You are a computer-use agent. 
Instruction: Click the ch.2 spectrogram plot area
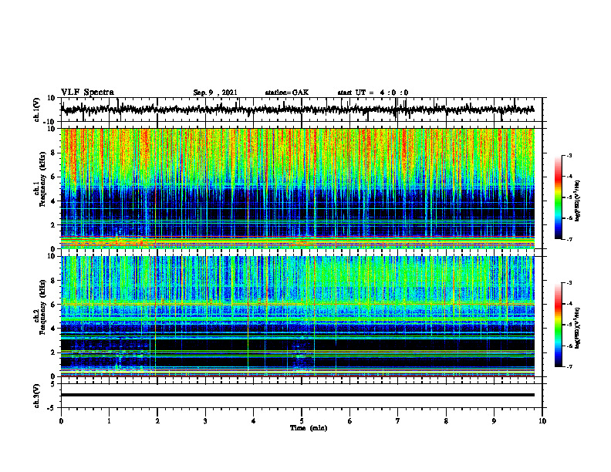[298, 316]
